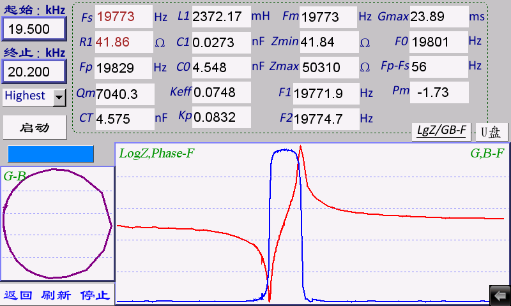Viewport: 511px width, 306px height.
Task: Click the Gmax value 23.89
Action: click(x=439, y=17)
